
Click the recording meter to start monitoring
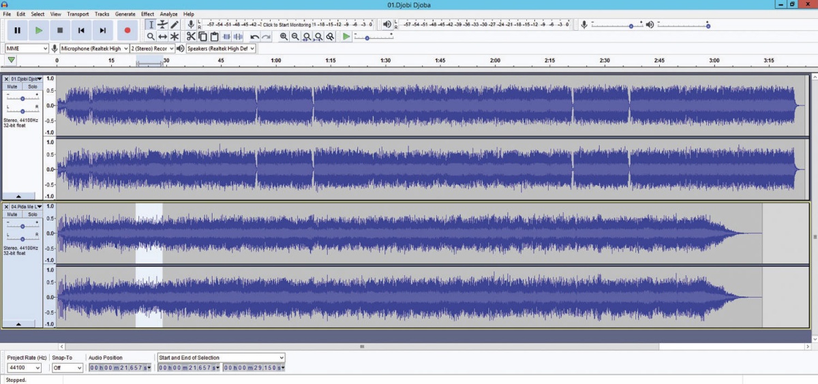(286, 25)
